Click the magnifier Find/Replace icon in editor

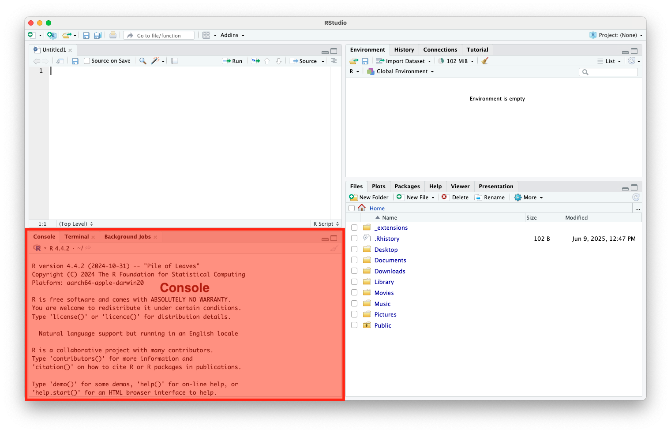(142, 61)
